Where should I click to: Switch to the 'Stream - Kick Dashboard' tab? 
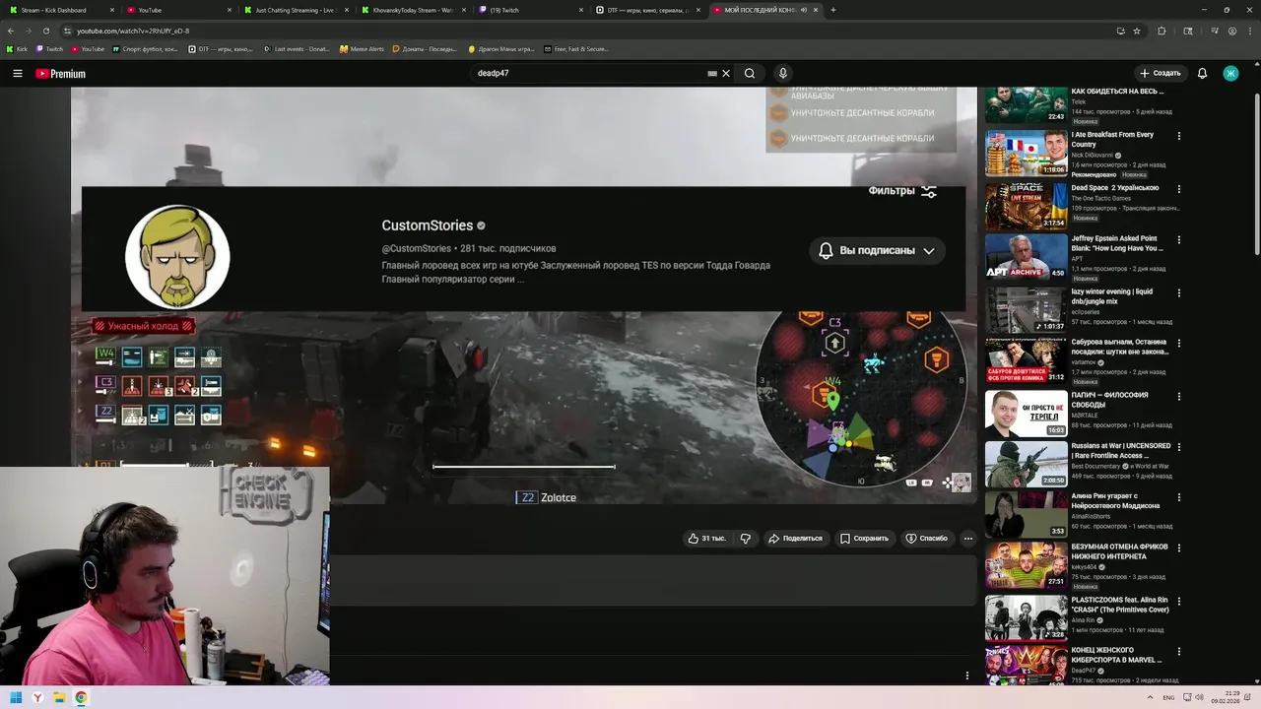coord(59,10)
